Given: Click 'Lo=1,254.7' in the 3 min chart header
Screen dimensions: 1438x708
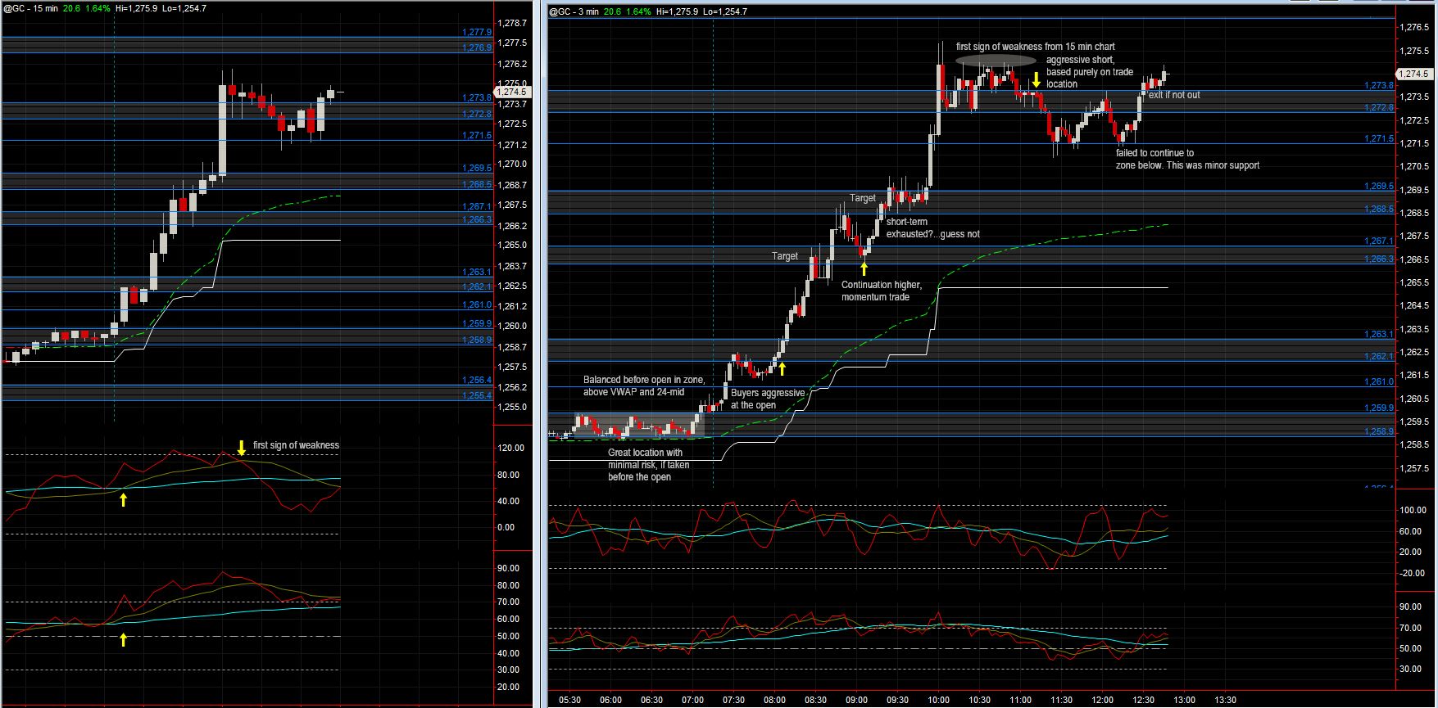Looking at the screenshot, I should coord(725,11).
